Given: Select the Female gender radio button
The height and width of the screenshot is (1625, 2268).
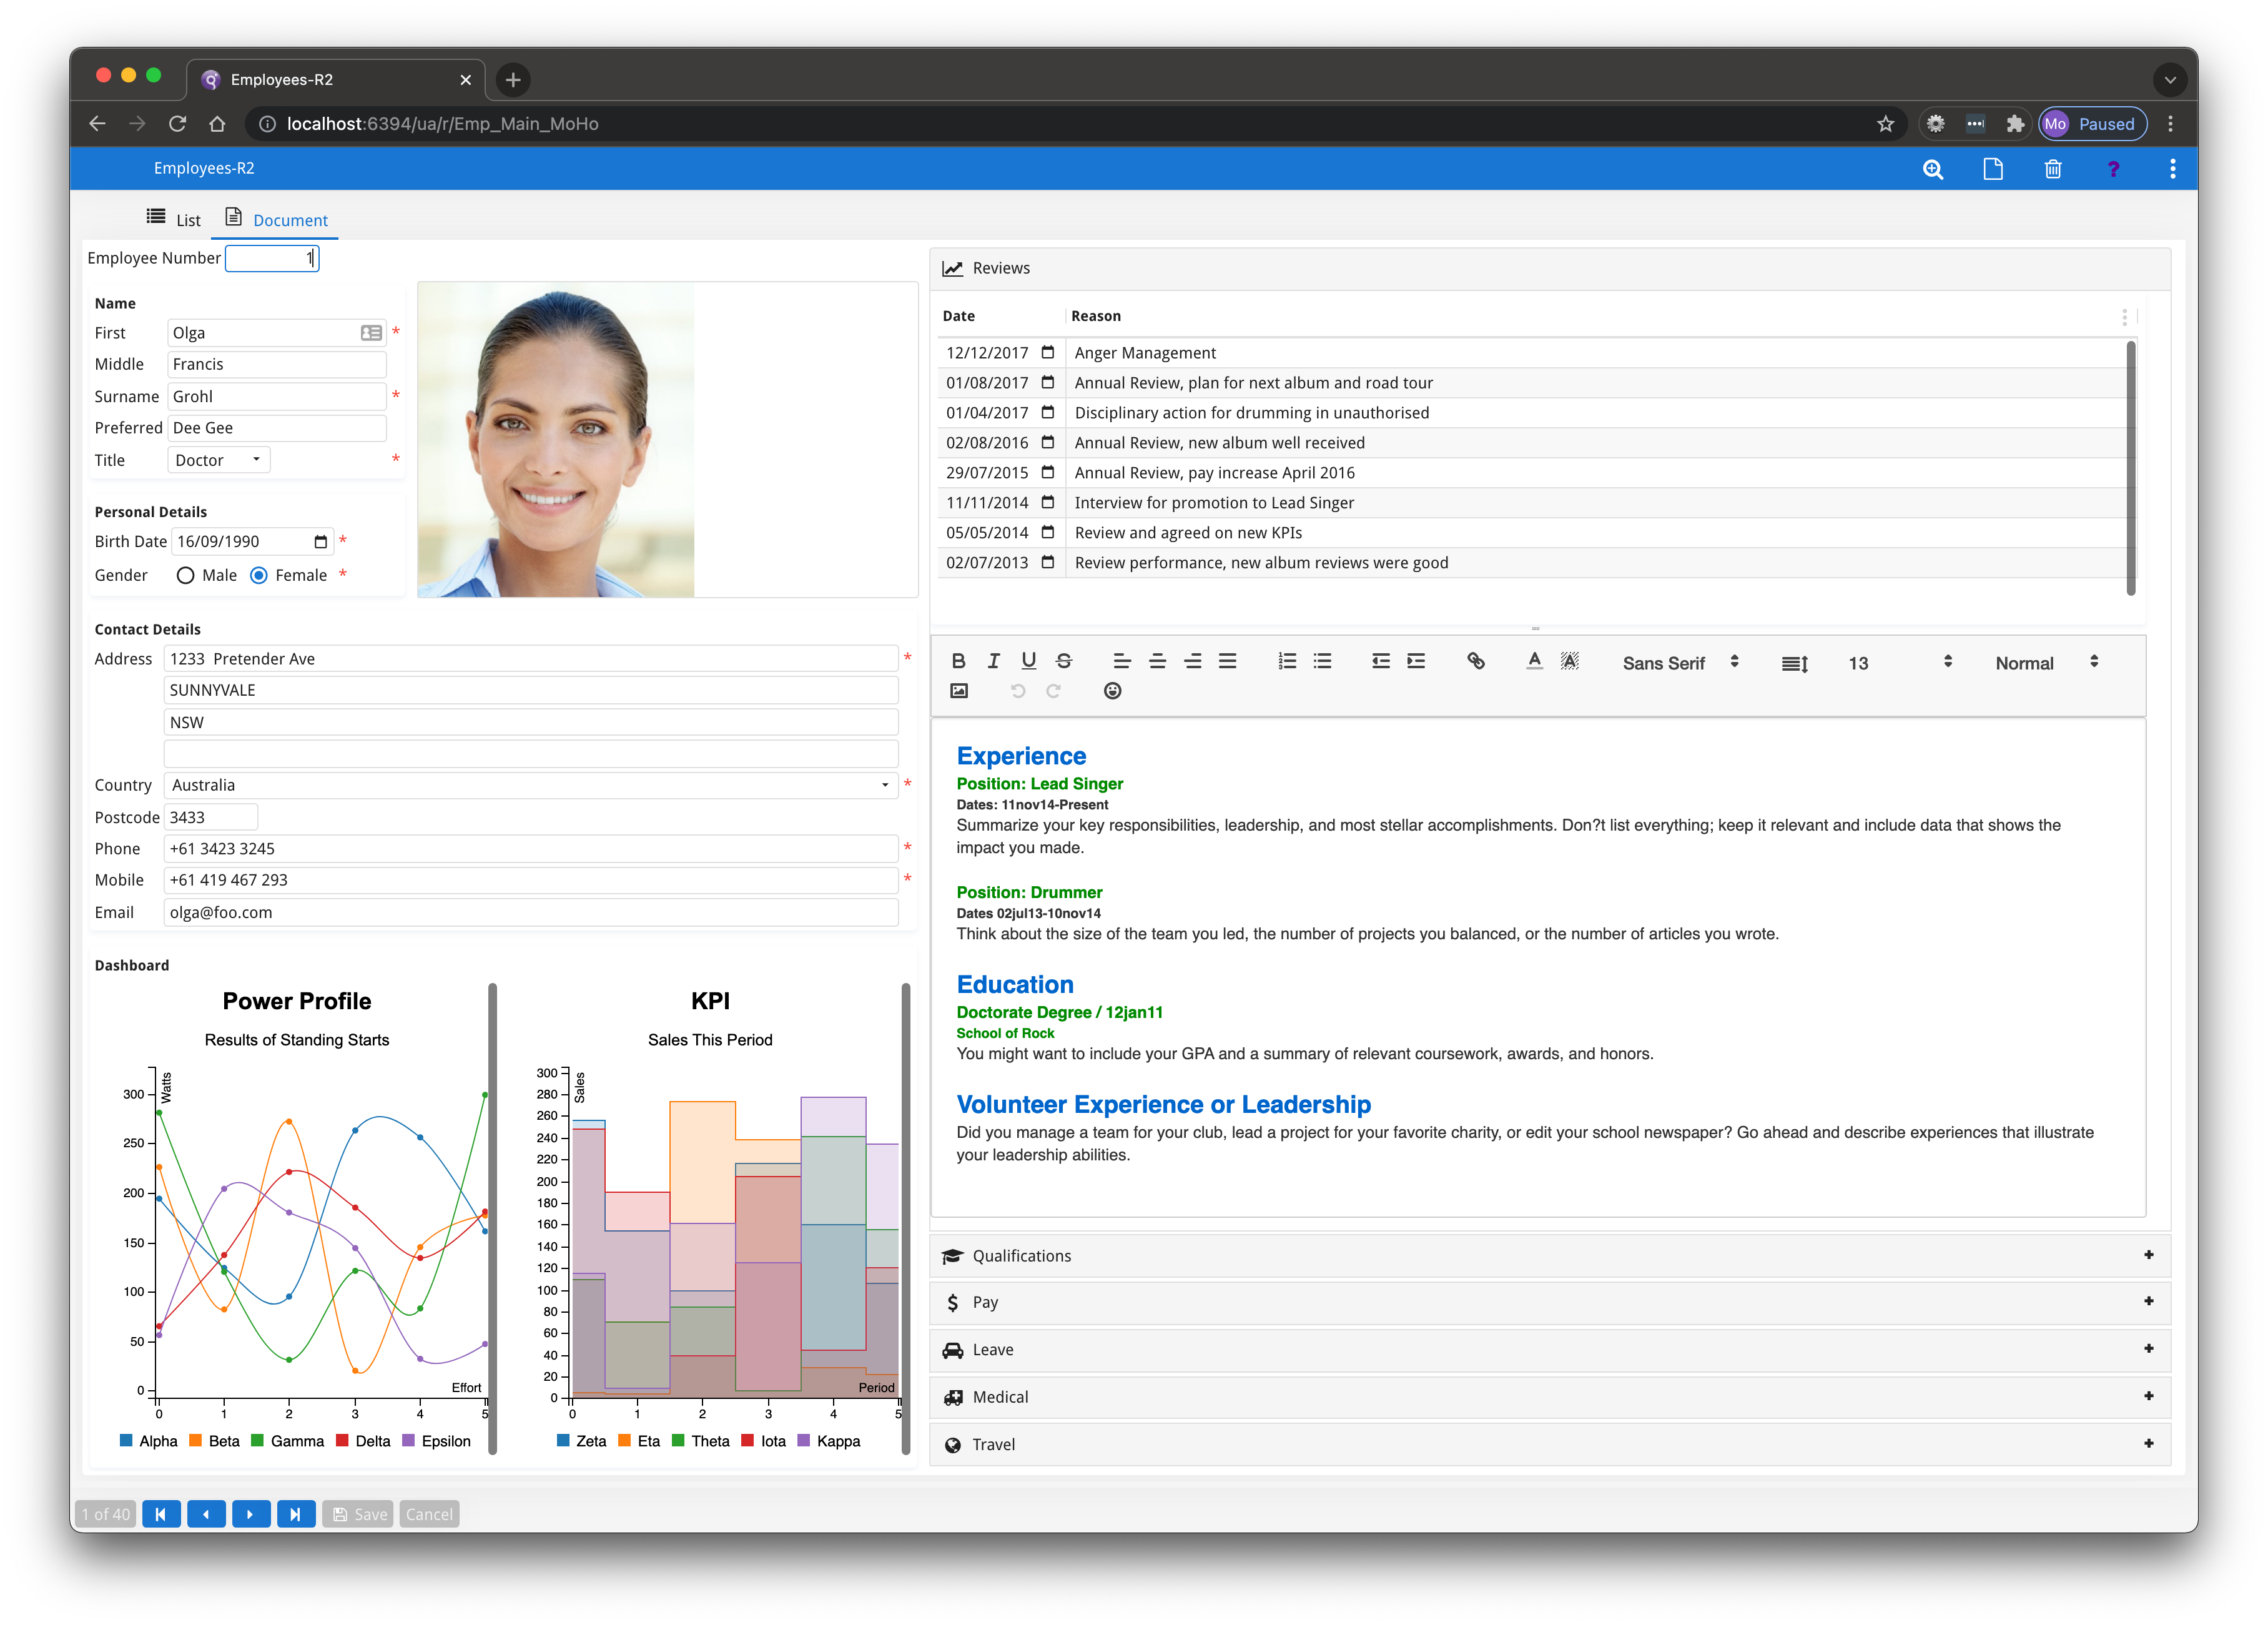Looking at the screenshot, I should coord(260,575).
